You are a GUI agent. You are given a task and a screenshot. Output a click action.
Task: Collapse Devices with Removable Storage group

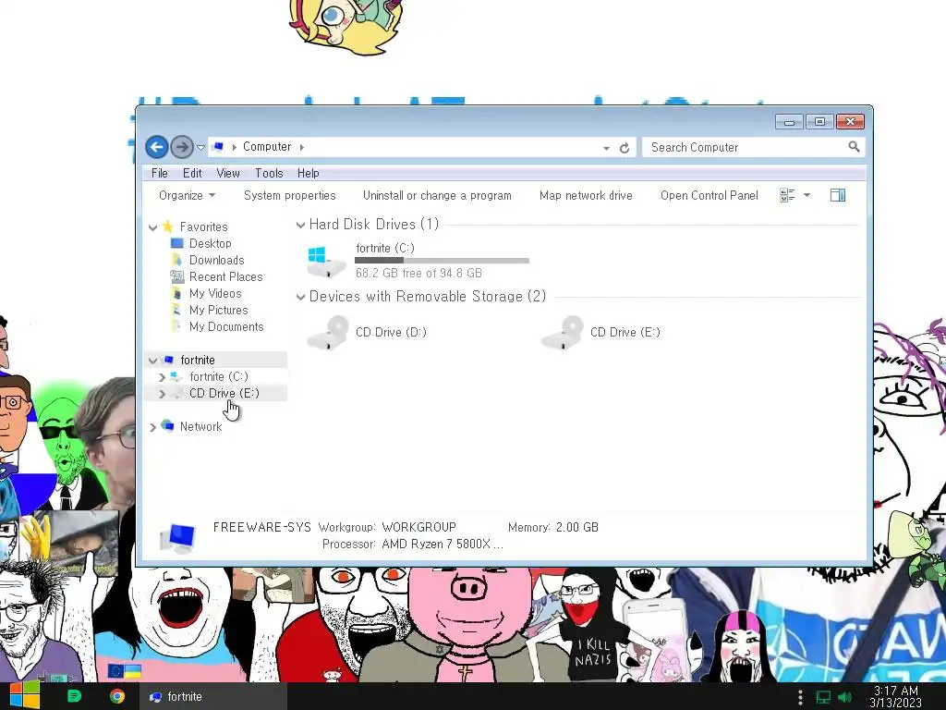(300, 297)
